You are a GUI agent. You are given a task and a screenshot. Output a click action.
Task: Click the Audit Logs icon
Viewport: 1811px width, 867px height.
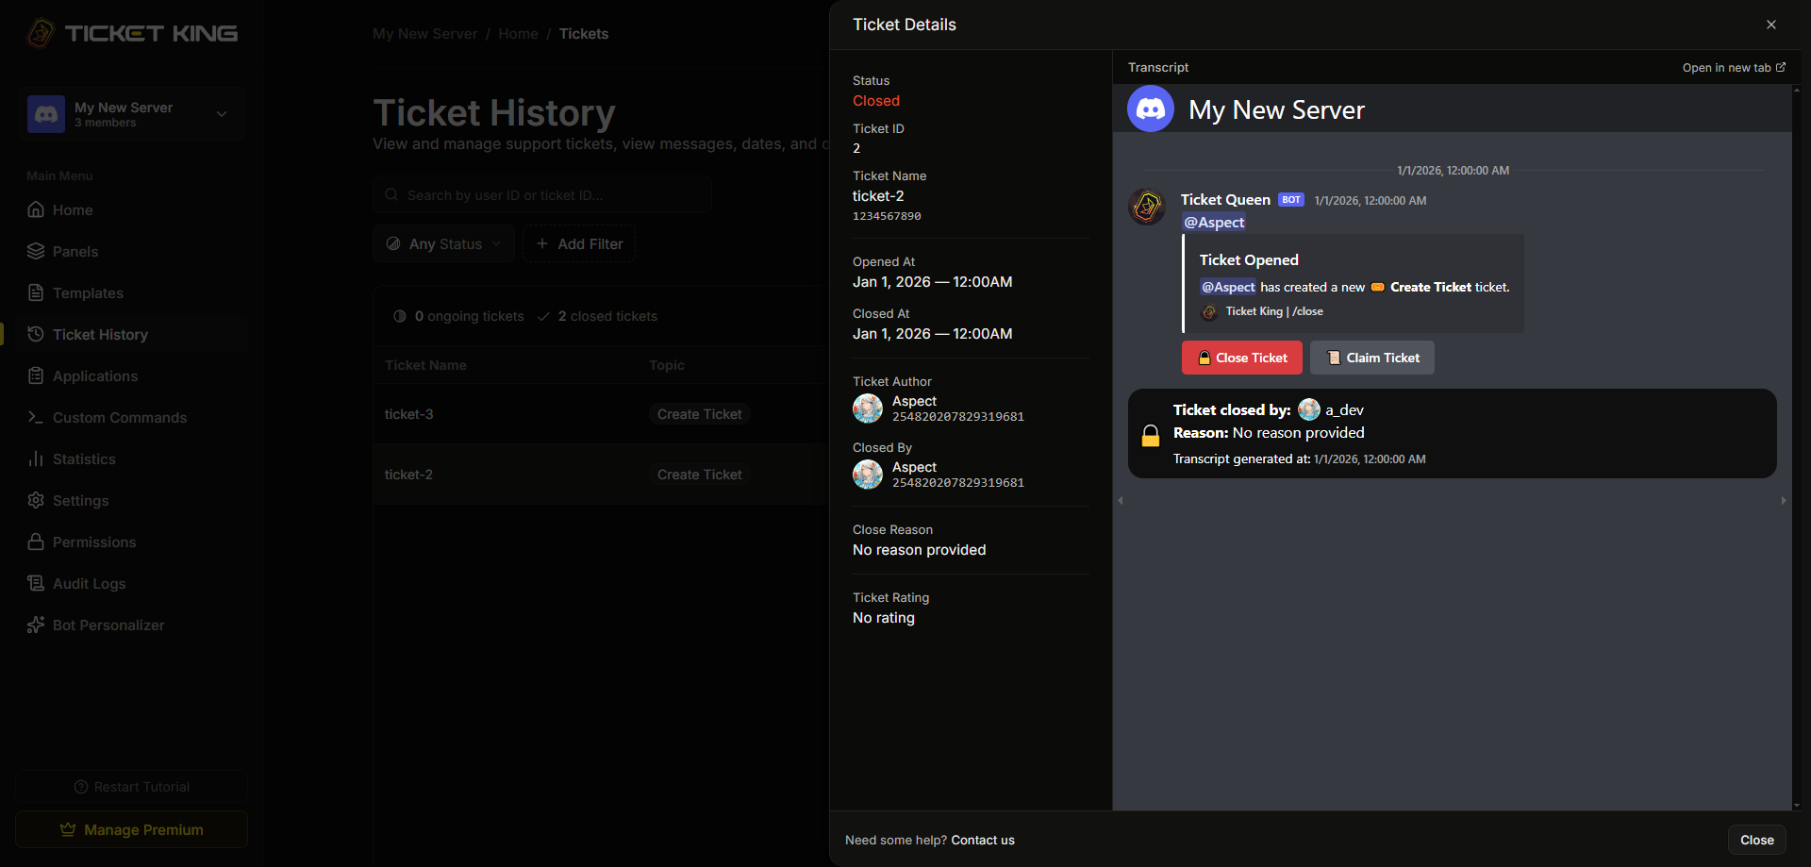pyautogui.click(x=36, y=583)
